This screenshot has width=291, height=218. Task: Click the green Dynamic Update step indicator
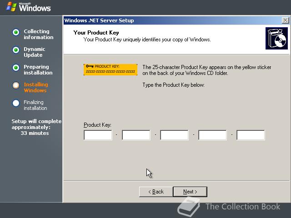coord(16,50)
